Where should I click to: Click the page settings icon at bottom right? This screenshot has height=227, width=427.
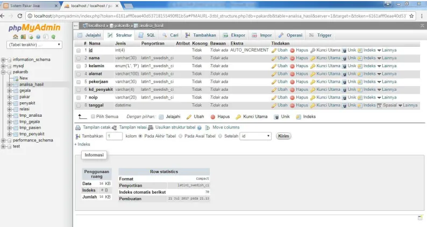(420, 218)
